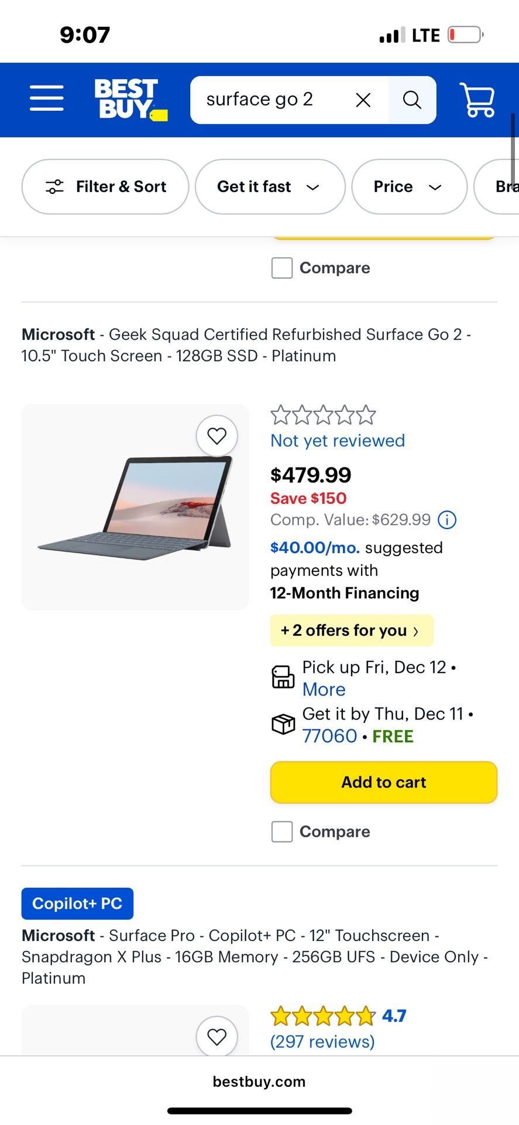Click More pickup options link
This screenshot has width=519, height=1125.
(324, 690)
